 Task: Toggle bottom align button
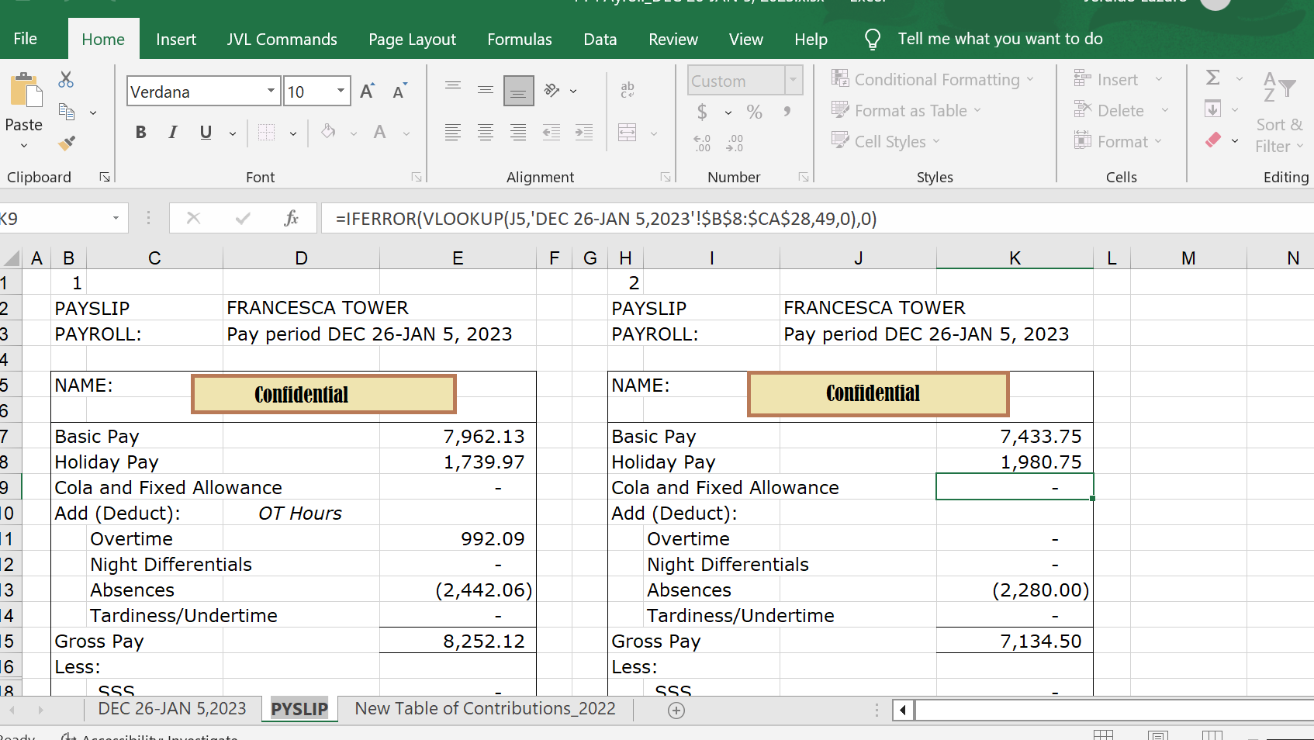(x=518, y=91)
